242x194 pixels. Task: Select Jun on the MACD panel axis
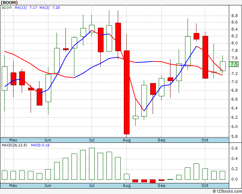[48, 186]
